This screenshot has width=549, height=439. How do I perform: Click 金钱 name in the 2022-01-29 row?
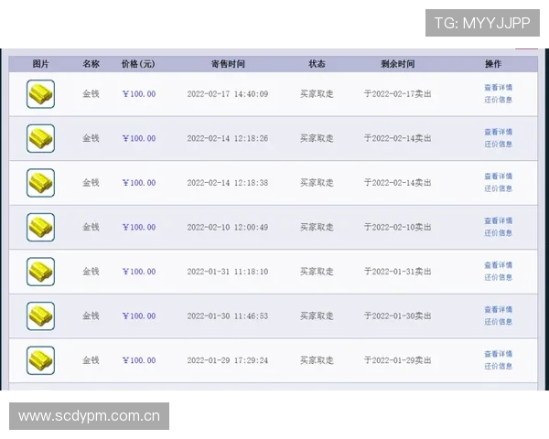(91, 361)
